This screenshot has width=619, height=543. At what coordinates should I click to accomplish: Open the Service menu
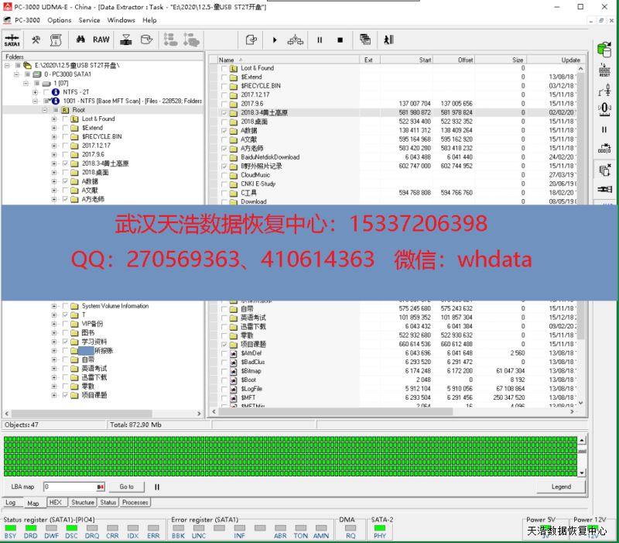[89, 20]
